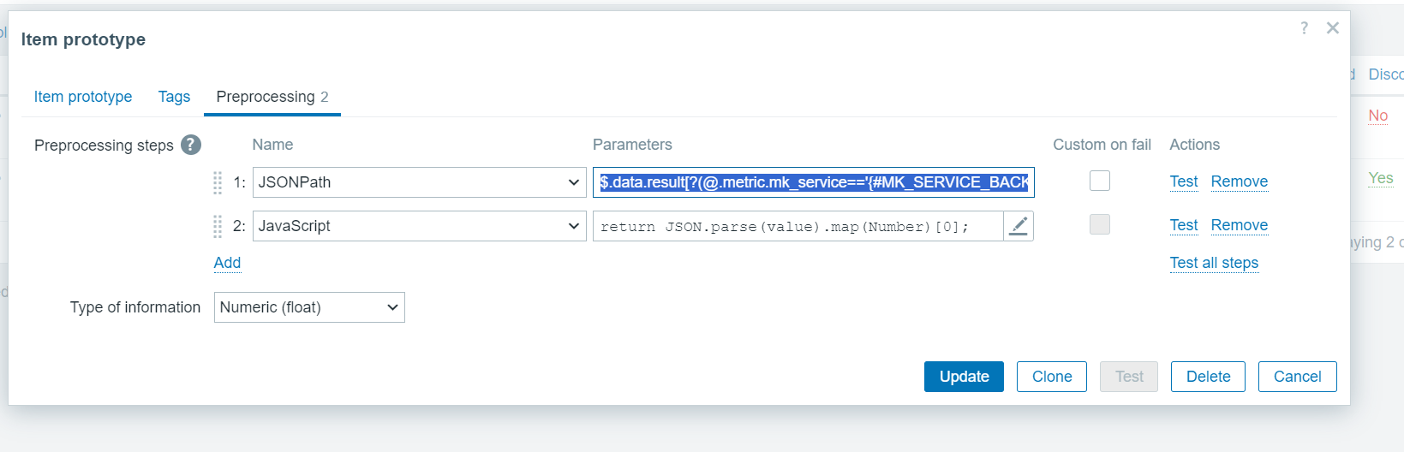Open the JavaScript step name dropdown
Screen dimensions: 1404x452
(x=419, y=226)
